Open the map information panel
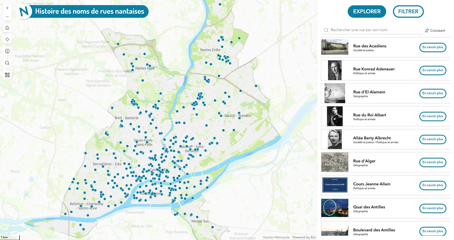454x240 pixels. 7,51
